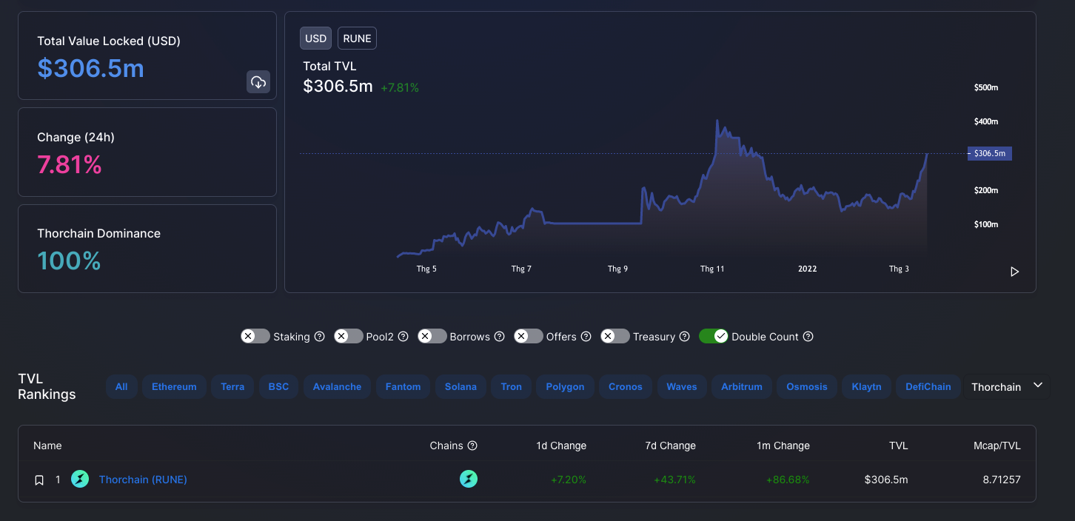
Task: Click Chains column help icon
Action: (x=472, y=446)
